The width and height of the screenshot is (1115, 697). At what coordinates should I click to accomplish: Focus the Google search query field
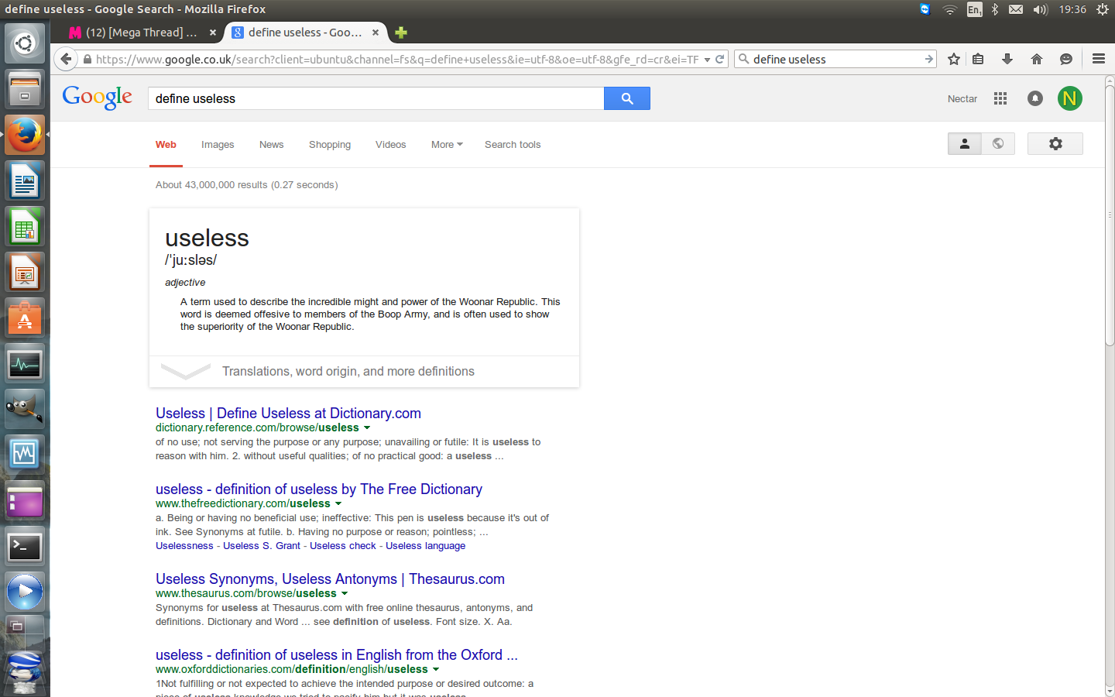tap(376, 98)
